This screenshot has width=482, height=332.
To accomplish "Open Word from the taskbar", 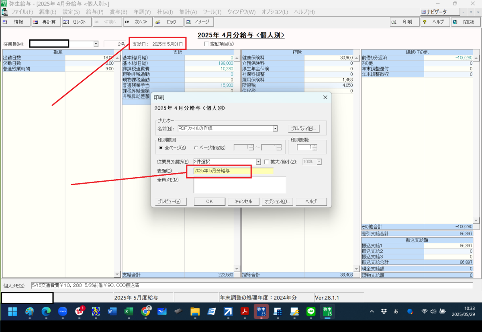I will click(112, 311).
